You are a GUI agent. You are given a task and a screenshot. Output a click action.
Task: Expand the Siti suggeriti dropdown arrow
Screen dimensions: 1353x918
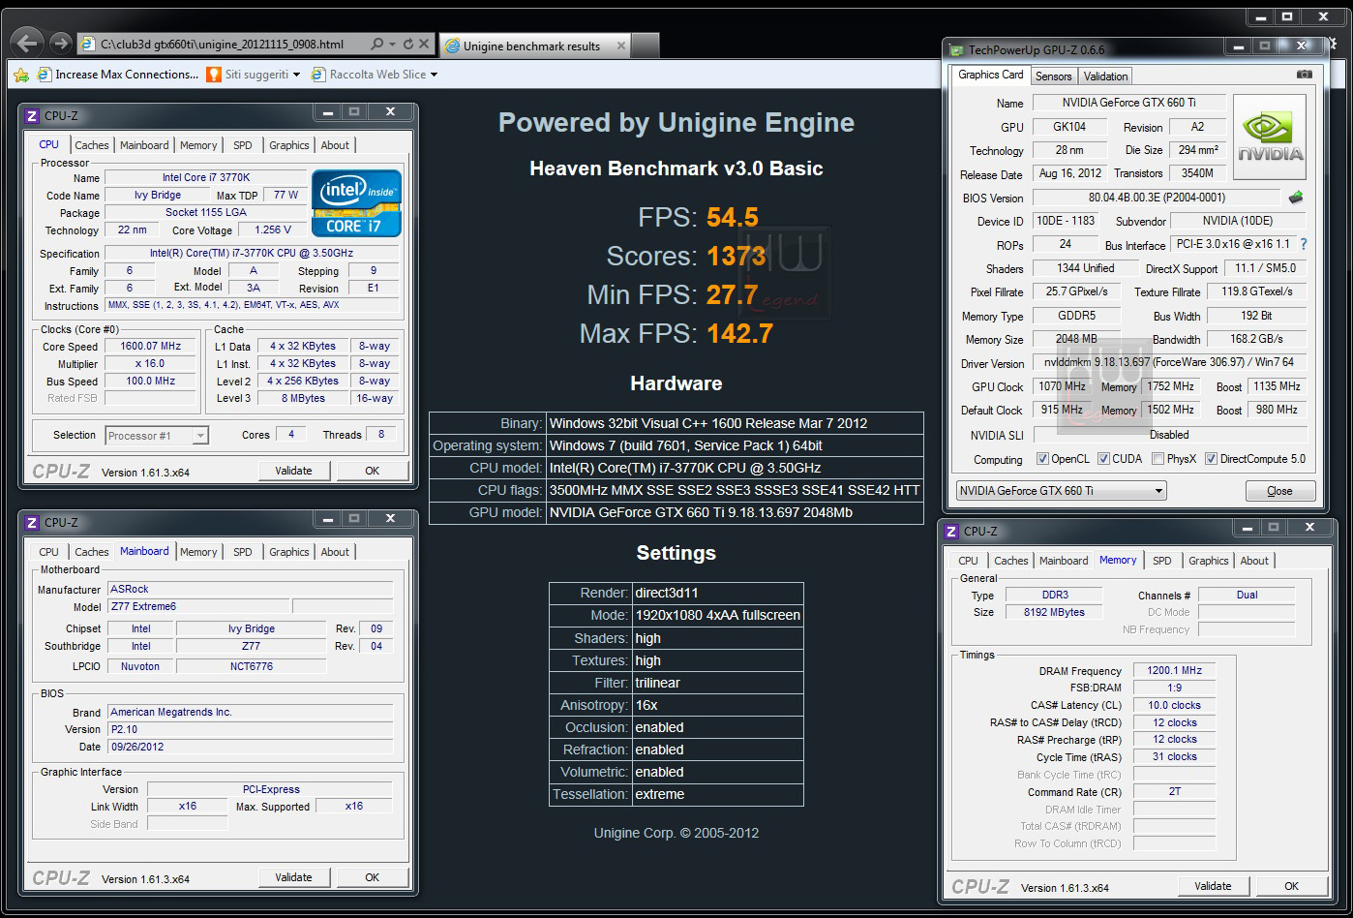tap(296, 75)
